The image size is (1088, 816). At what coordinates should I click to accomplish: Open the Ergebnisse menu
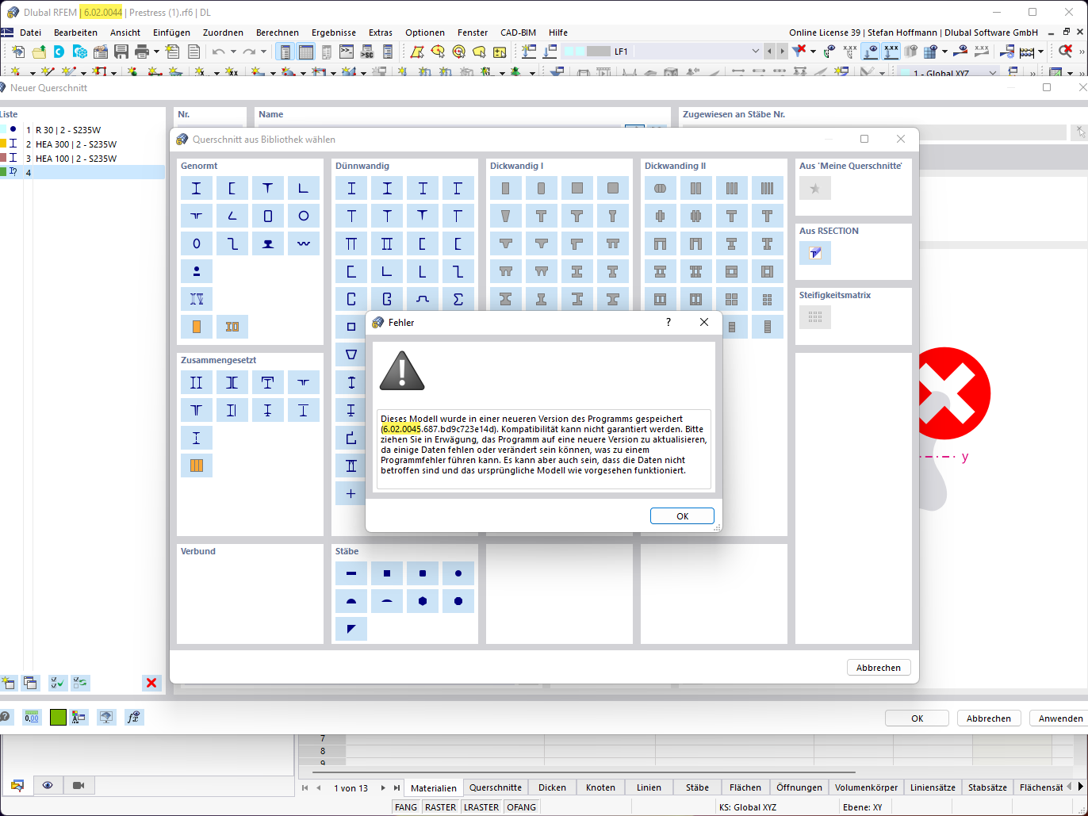334,33
